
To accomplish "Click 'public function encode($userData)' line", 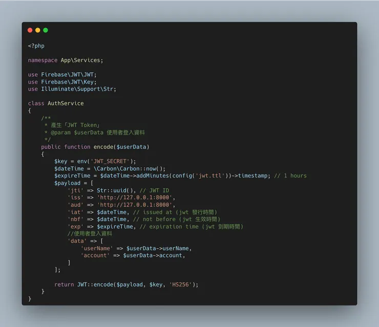I will (95, 147).
